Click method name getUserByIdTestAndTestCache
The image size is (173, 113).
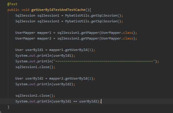[58, 10]
